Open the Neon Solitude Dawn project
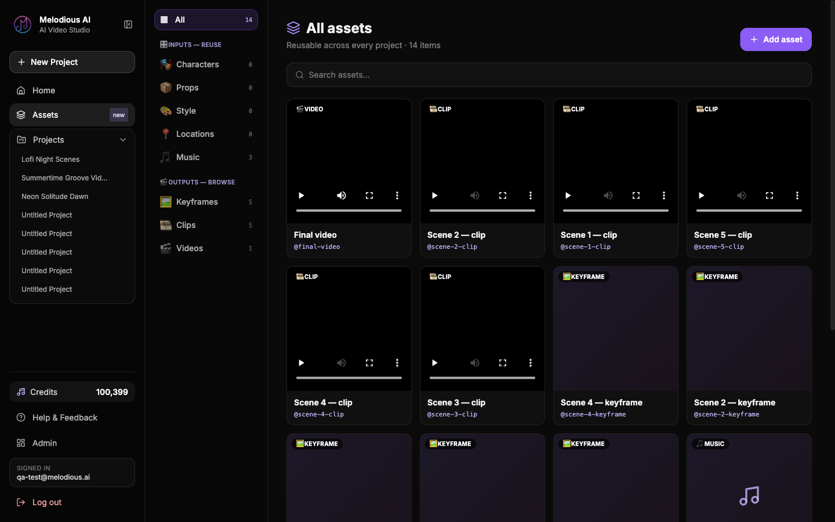 tap(55, 197)
